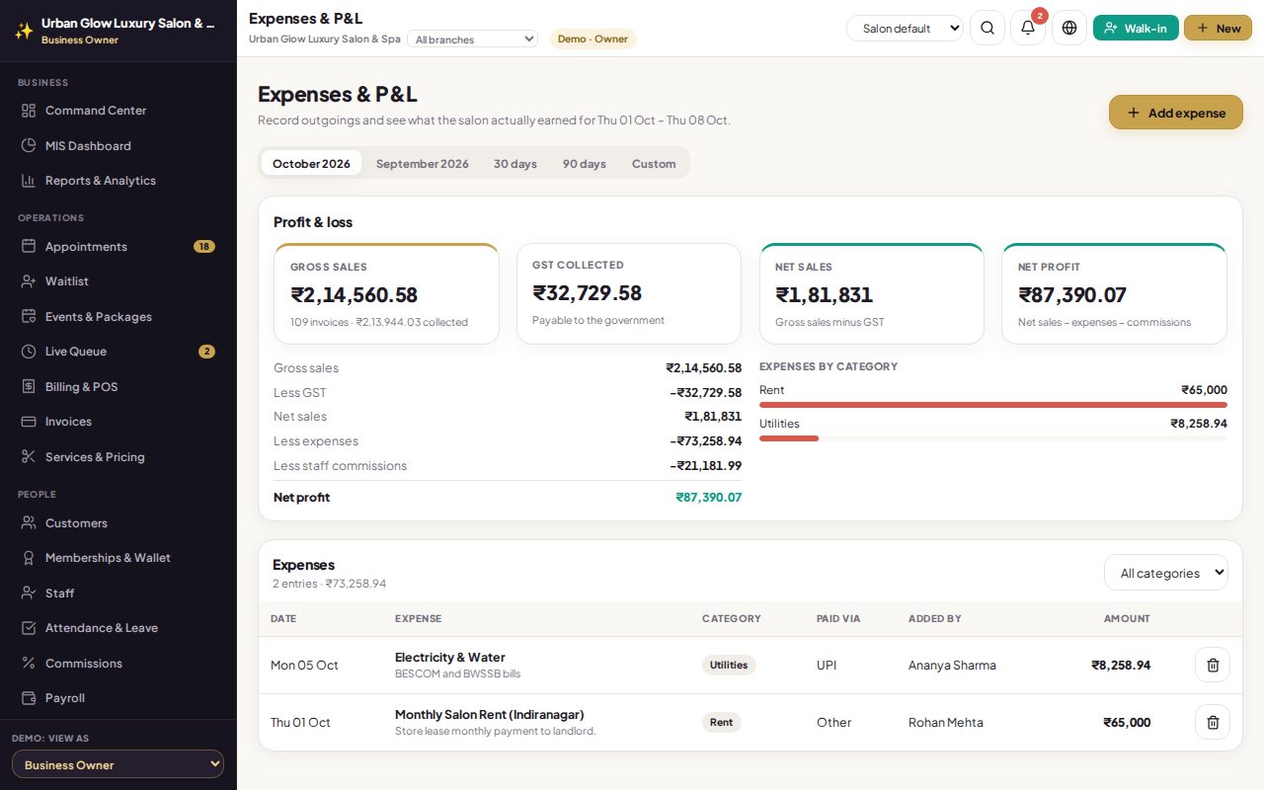This screenshot has width=1264, height=790.
Task: Click the Invoices card icon
Action: pyautogui.click(x=29, y=422)
